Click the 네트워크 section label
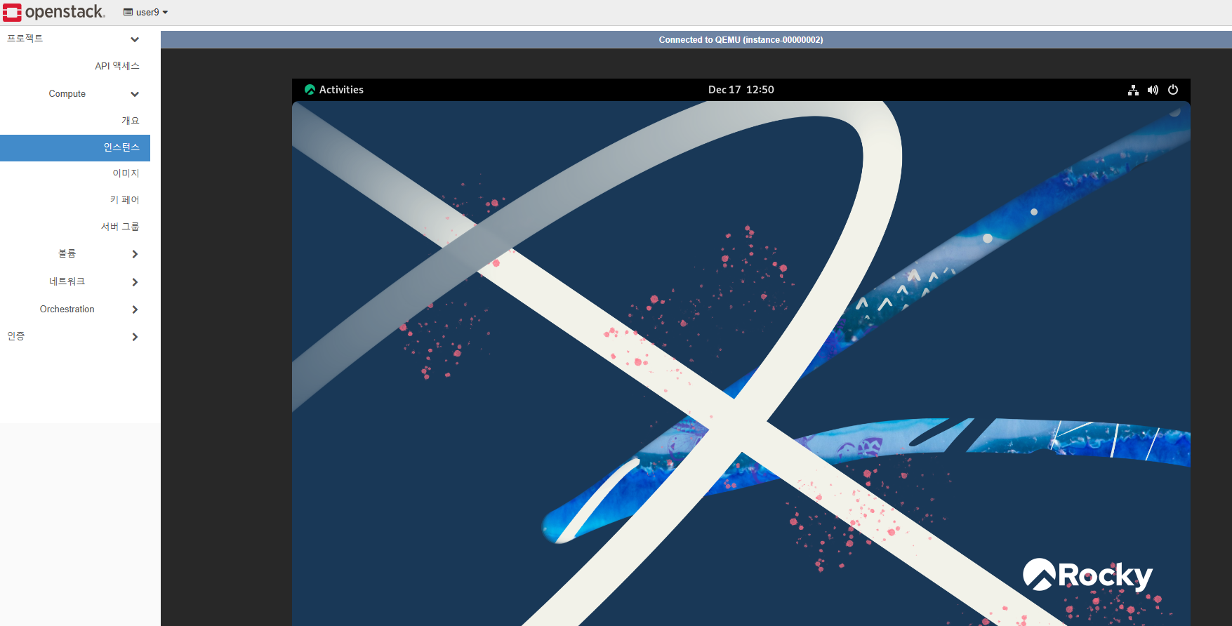 pos(67,281)
